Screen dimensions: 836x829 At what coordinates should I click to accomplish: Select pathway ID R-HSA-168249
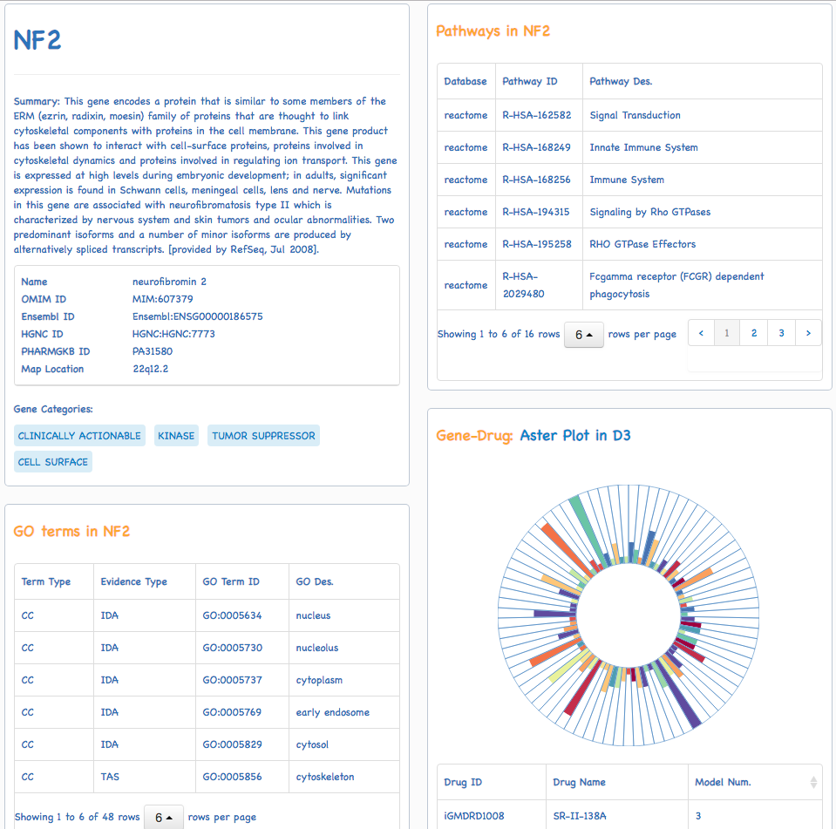pyautogui.click(x=536, y=147)
